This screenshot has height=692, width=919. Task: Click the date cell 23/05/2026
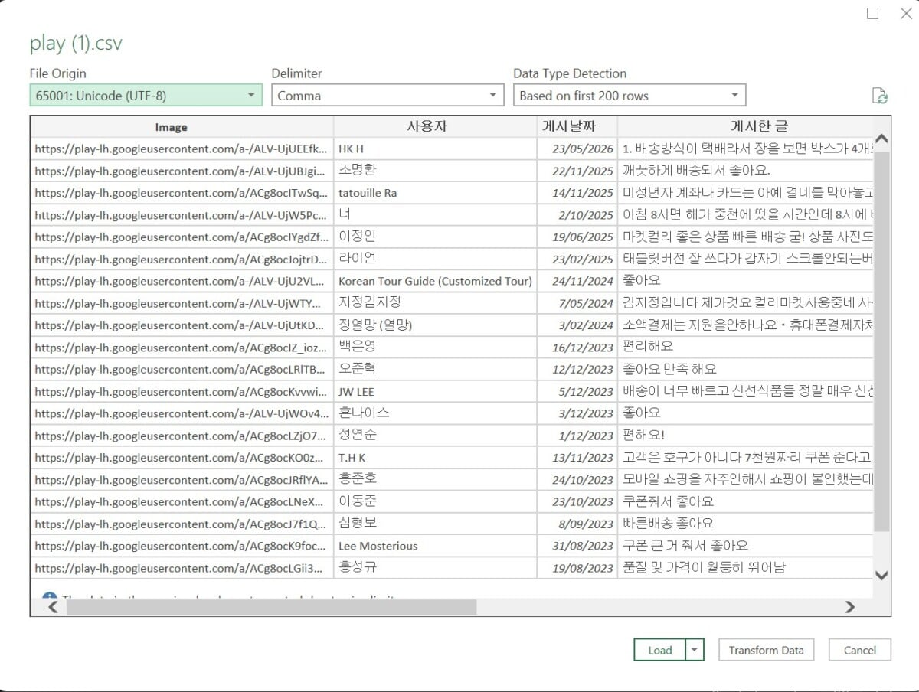coord(577,149)
